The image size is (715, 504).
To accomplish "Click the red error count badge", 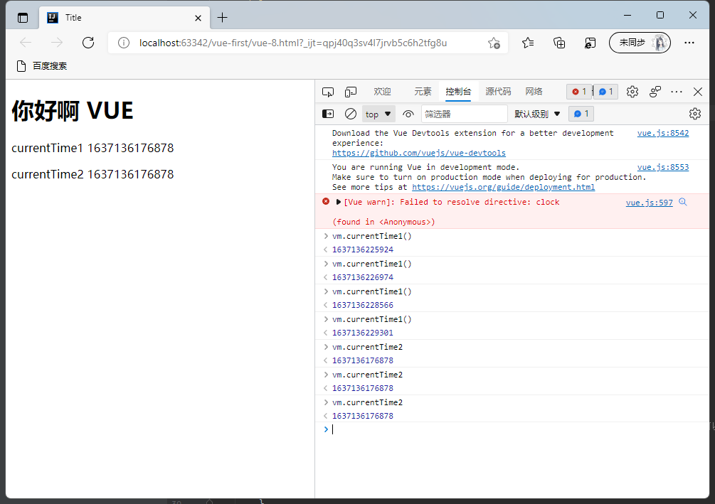I will pos(579,92).
